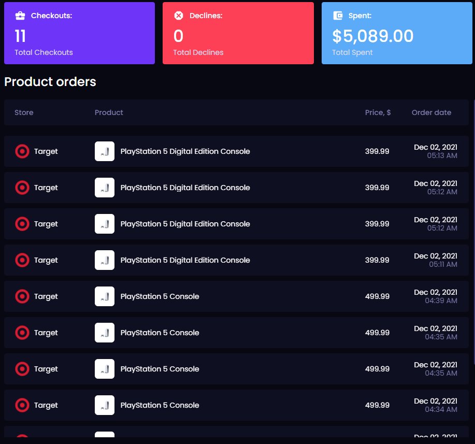
Task: Click PlayStation 5 Console name in 04:39 AM row
Action: (x=160, y=296)
